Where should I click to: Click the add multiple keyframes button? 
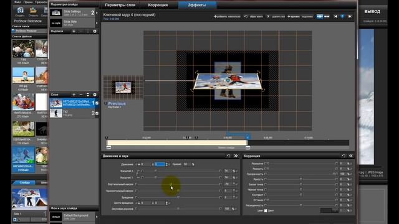coord(227,17)
